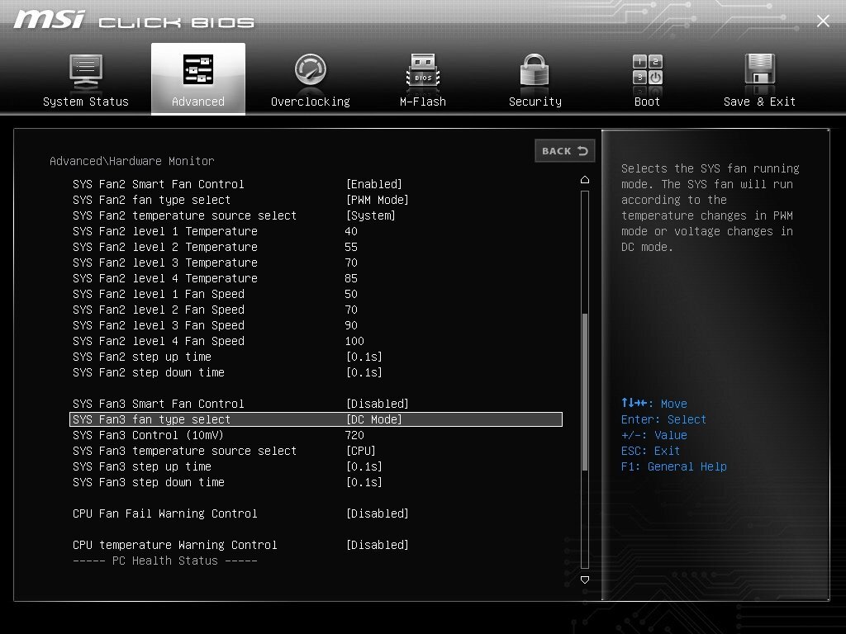This screenshot has width=846, height=634.
Task: Switch to the Security tab label
Action: [x=535, y=102]
